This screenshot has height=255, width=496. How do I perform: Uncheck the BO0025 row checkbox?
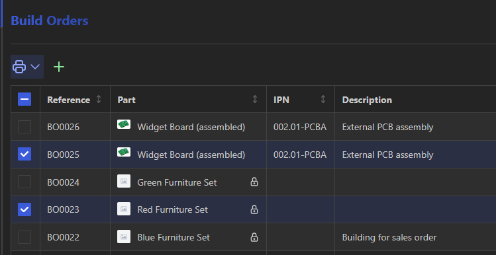(25, 155)
